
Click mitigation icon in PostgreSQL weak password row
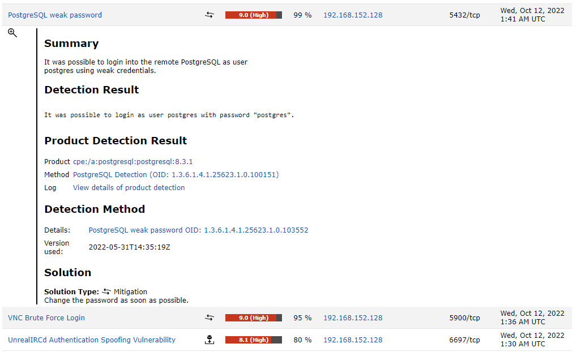[x=210, y=15]
